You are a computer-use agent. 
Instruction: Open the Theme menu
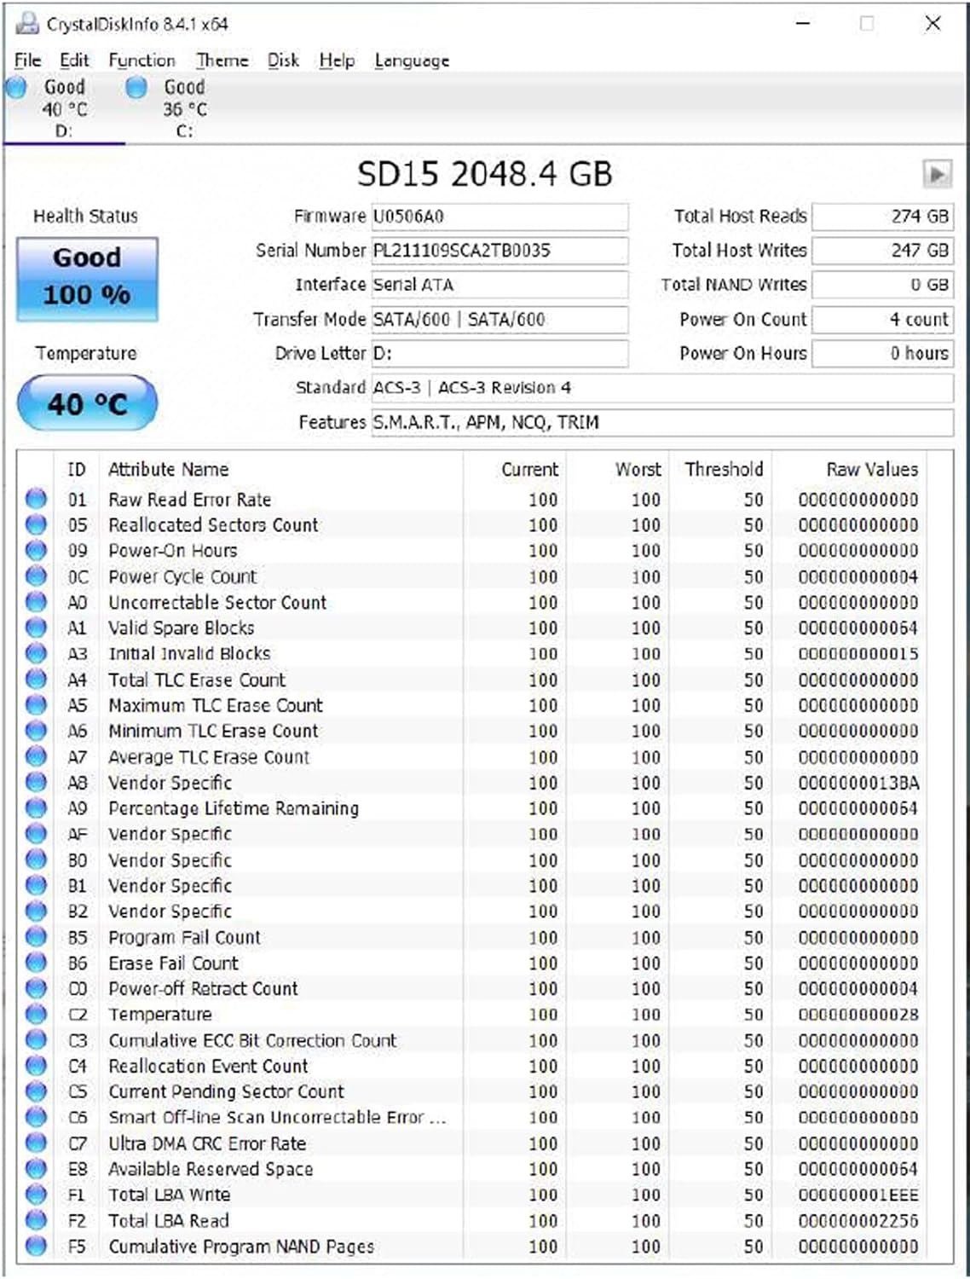coord(222,61)
